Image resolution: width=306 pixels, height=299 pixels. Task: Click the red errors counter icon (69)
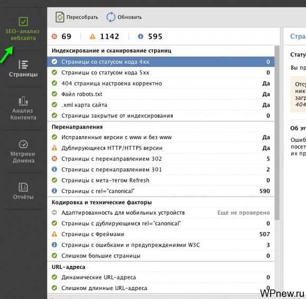tap(54, 36)
